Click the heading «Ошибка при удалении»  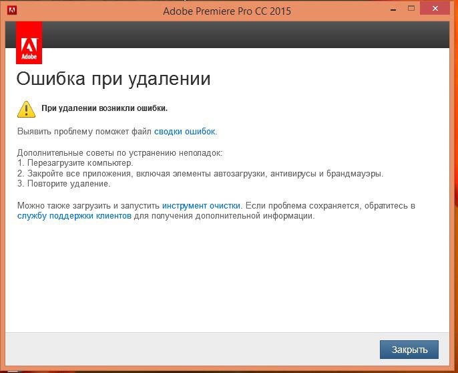(x=113, y=79)
